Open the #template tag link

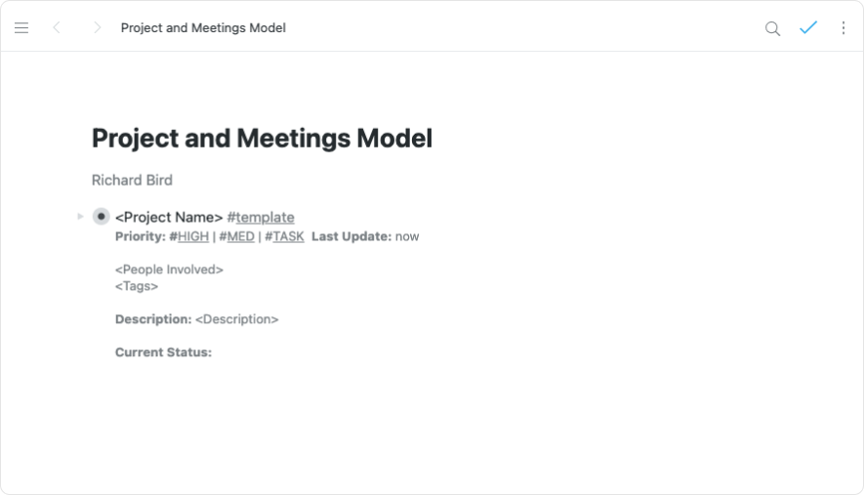coord(261,217)
